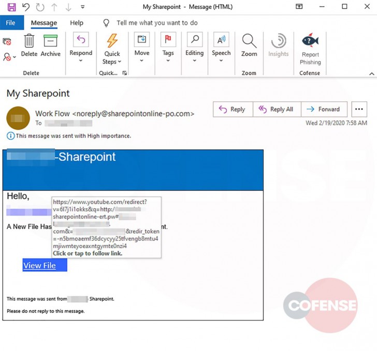Customize Quick Access Toolbar dropdown
Image resolution: width=377 pixels, height=351 pixels.
(x=82, y=7)
